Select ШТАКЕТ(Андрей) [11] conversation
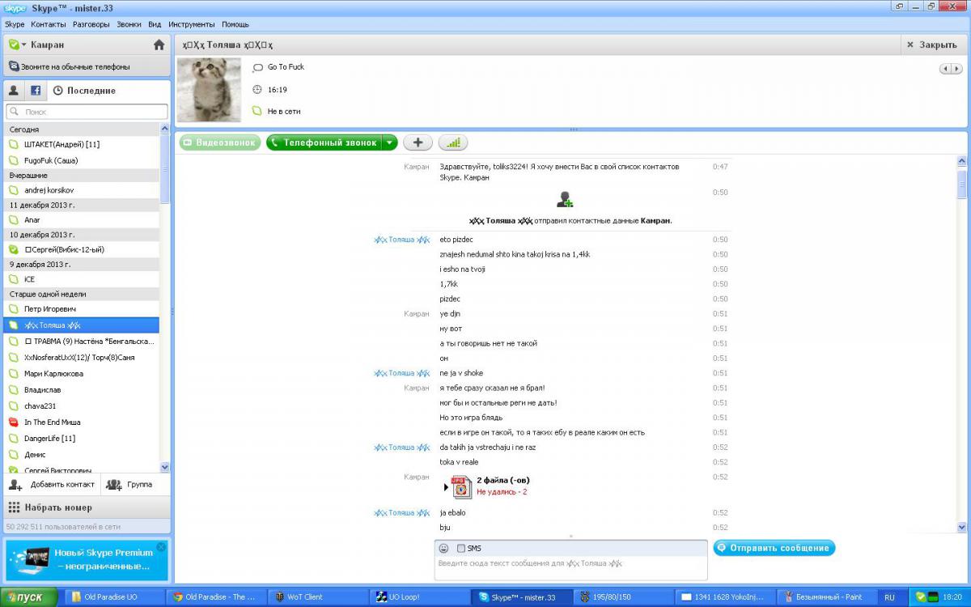This screenshot has height=607, width=971. point(83,144)
